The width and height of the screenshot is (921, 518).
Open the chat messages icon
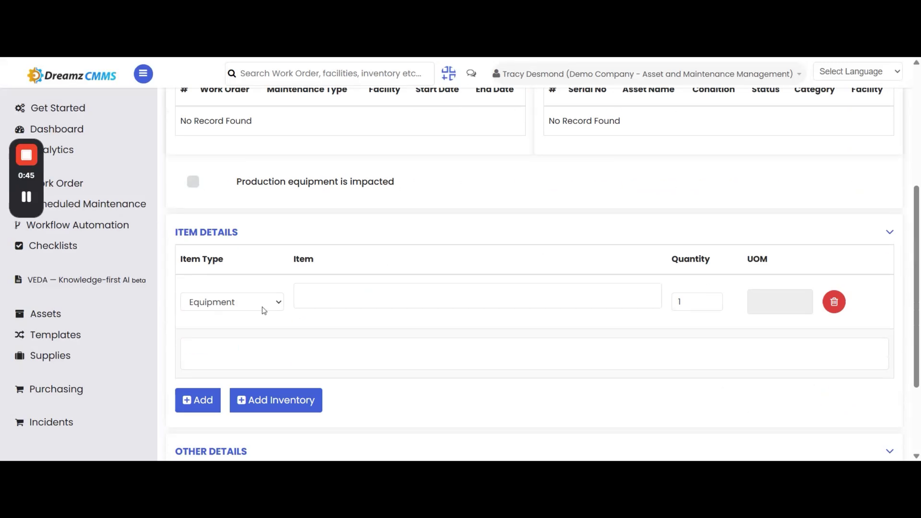point(471,73)
